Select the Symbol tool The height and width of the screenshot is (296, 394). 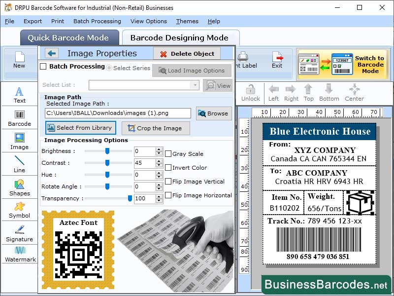[19, 210]
